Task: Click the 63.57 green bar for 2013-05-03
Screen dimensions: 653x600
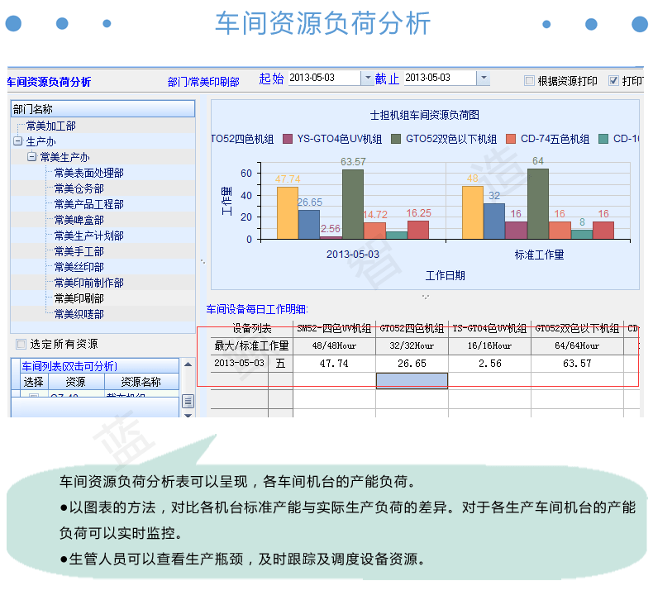Action: pyautogui.click(x=353, y=204)
